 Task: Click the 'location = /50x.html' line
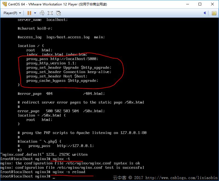click(x=42, y=116)
